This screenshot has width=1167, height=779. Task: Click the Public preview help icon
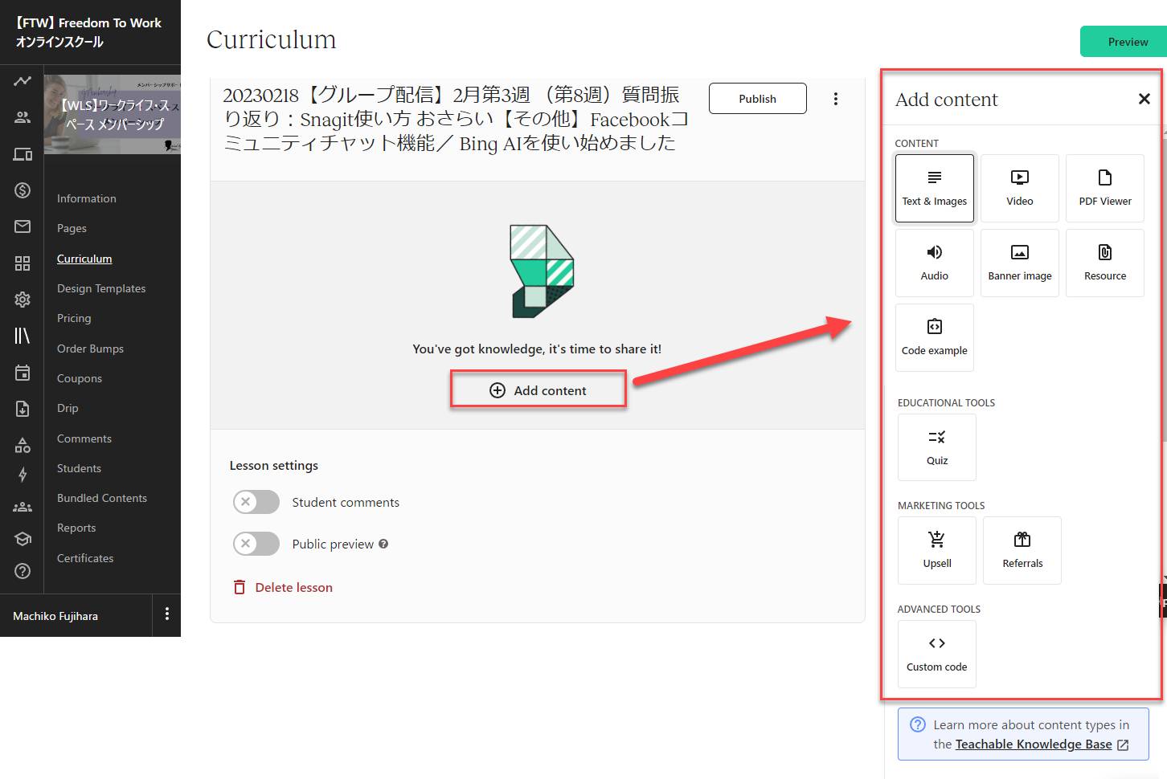point(383,544)
